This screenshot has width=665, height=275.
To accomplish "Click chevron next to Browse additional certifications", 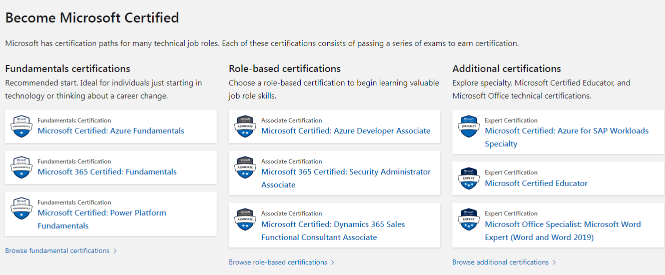I will [554, 262].
